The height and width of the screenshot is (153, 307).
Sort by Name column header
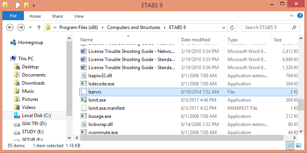pos(87,39)
